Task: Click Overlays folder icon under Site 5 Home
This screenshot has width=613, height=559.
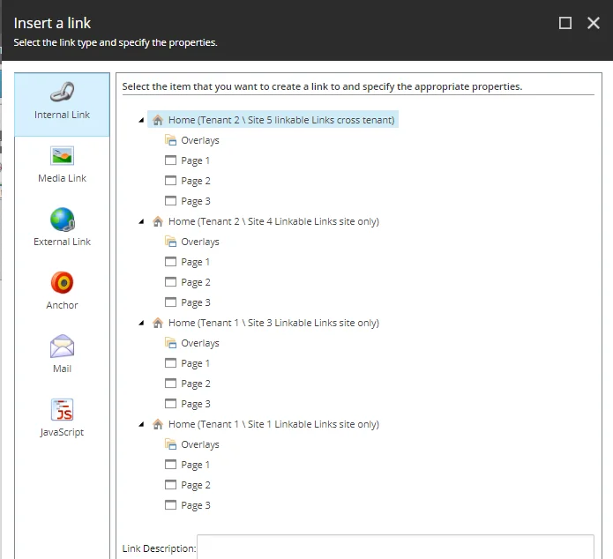Action: click(170, 140)
